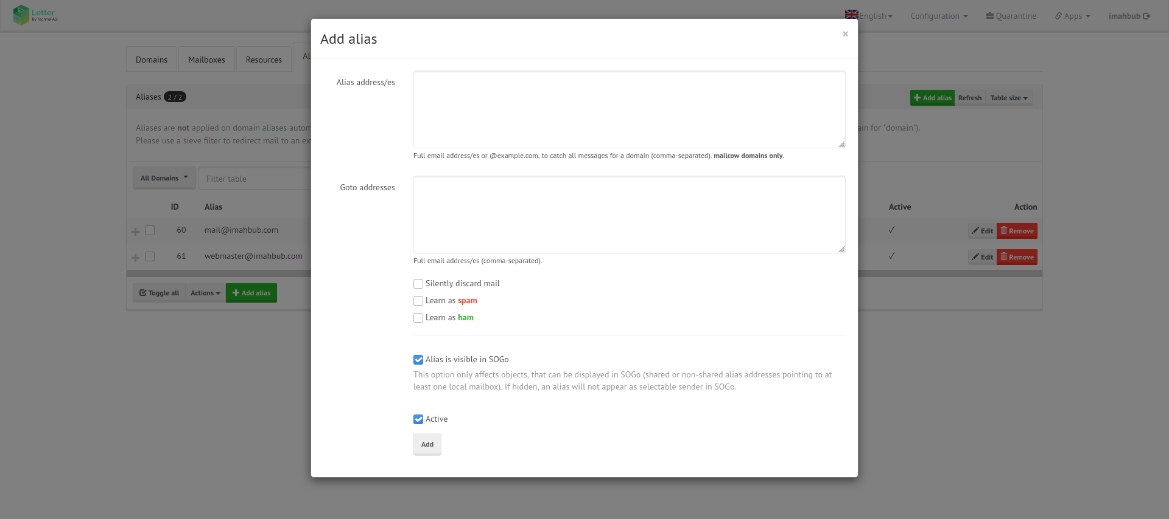1169x519 pixels.
Task: Edit the webmaster@imahbub.com alias
Action: (x=982, y=257)
